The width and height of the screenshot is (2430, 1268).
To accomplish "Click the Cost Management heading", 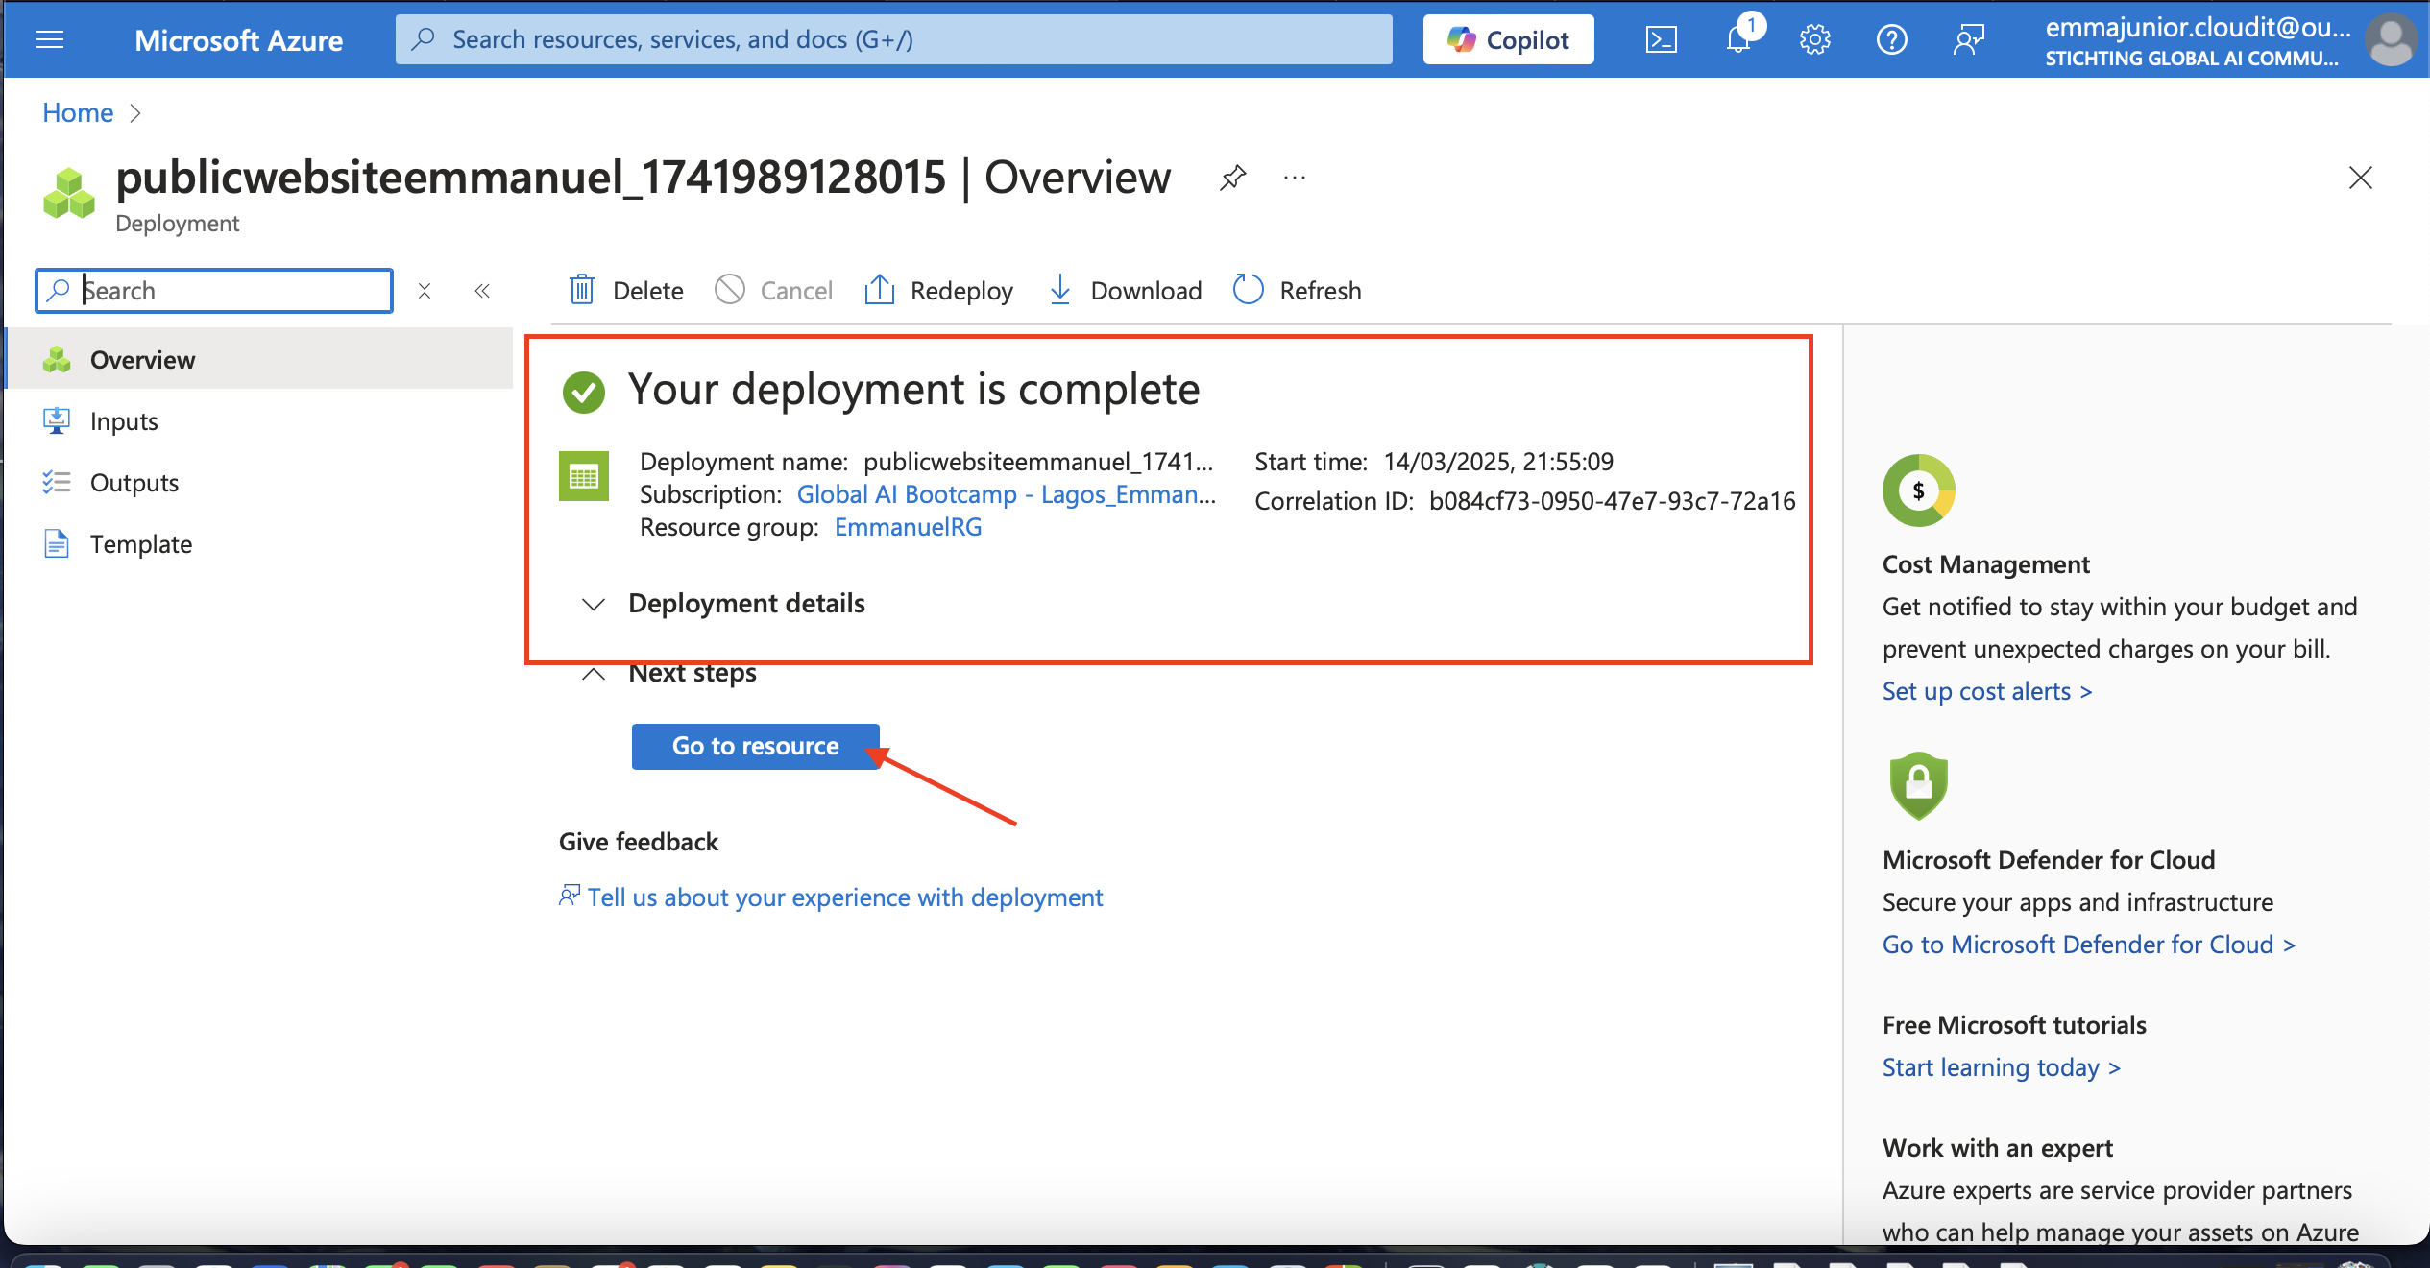I will (x=1986, y=564).
